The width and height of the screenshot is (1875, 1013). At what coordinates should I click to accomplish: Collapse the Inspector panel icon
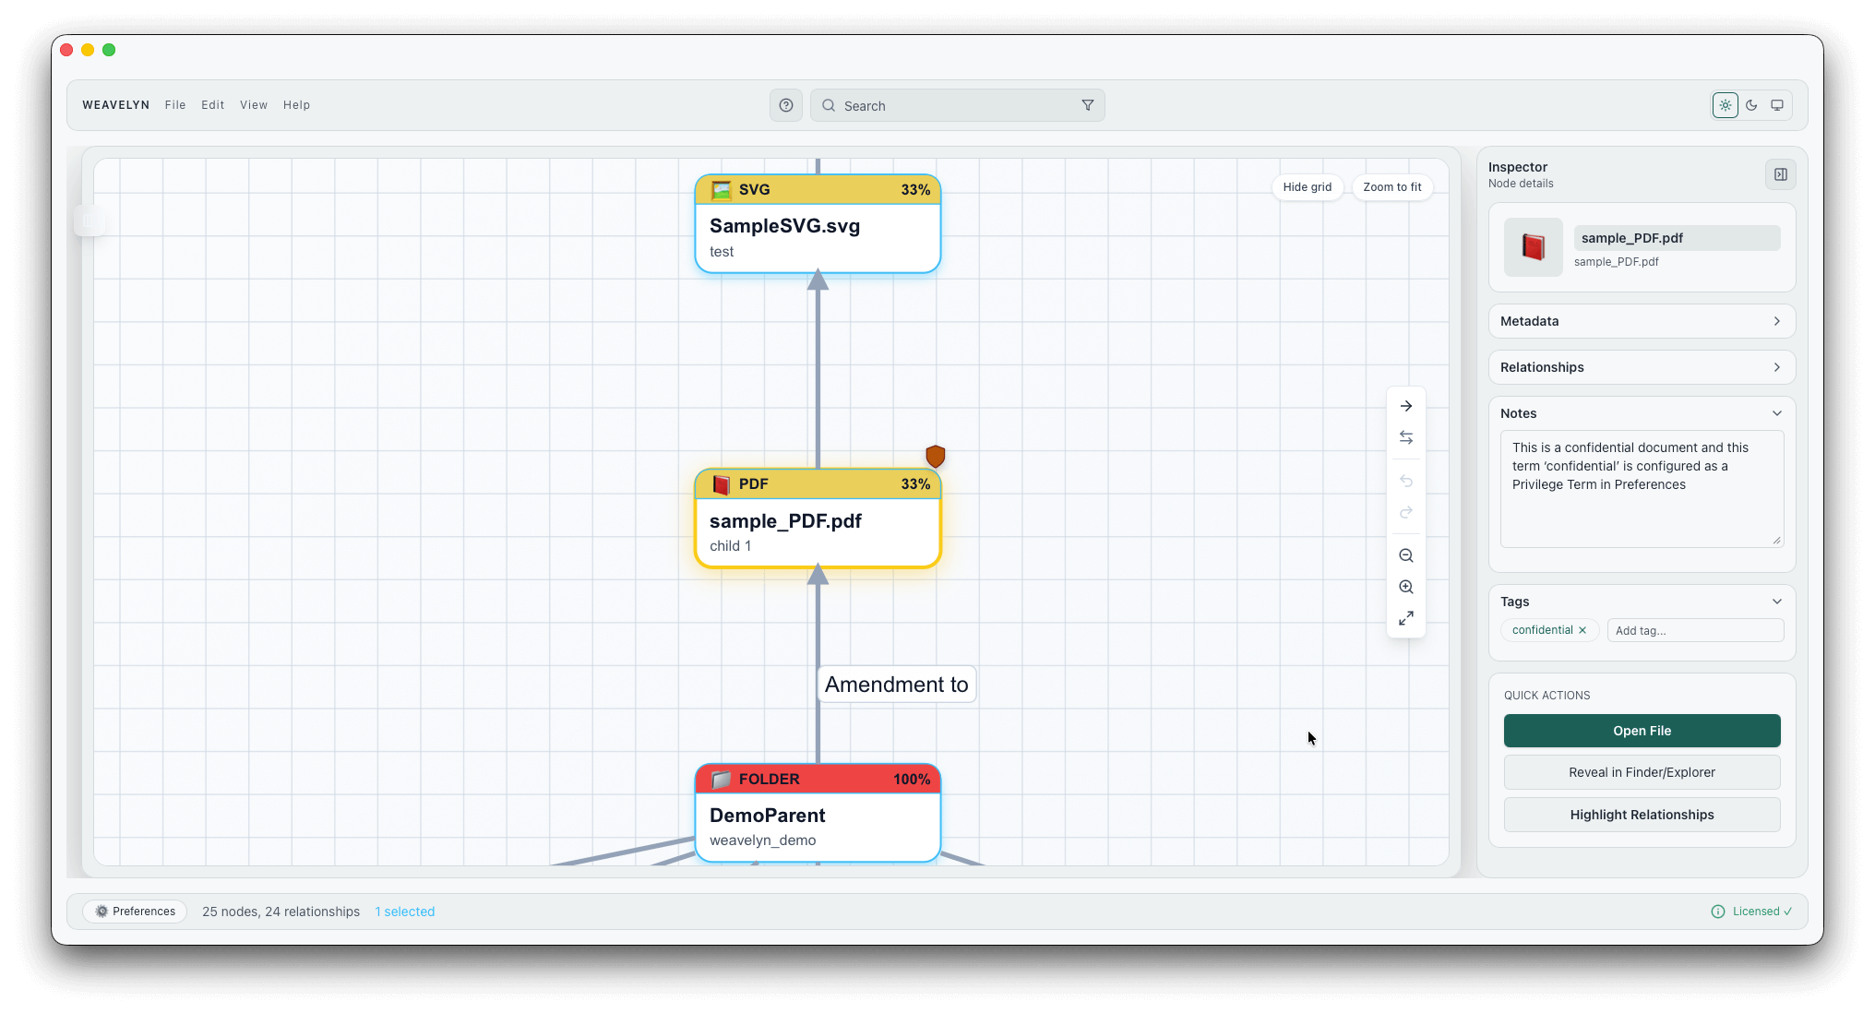click(x=1780, y=174)
